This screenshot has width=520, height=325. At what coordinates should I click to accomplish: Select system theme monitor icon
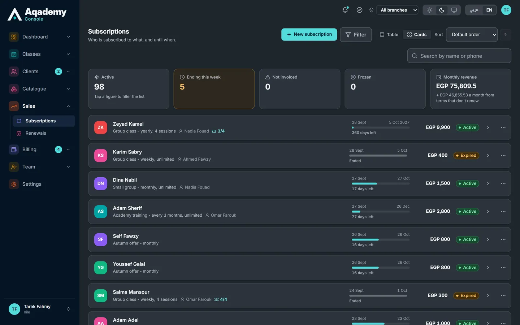pos(454,10)
